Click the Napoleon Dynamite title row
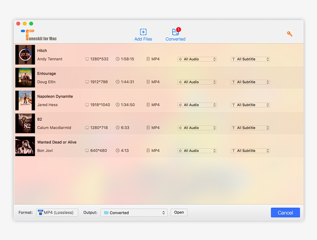317x240 pixels. click(55, 97)
